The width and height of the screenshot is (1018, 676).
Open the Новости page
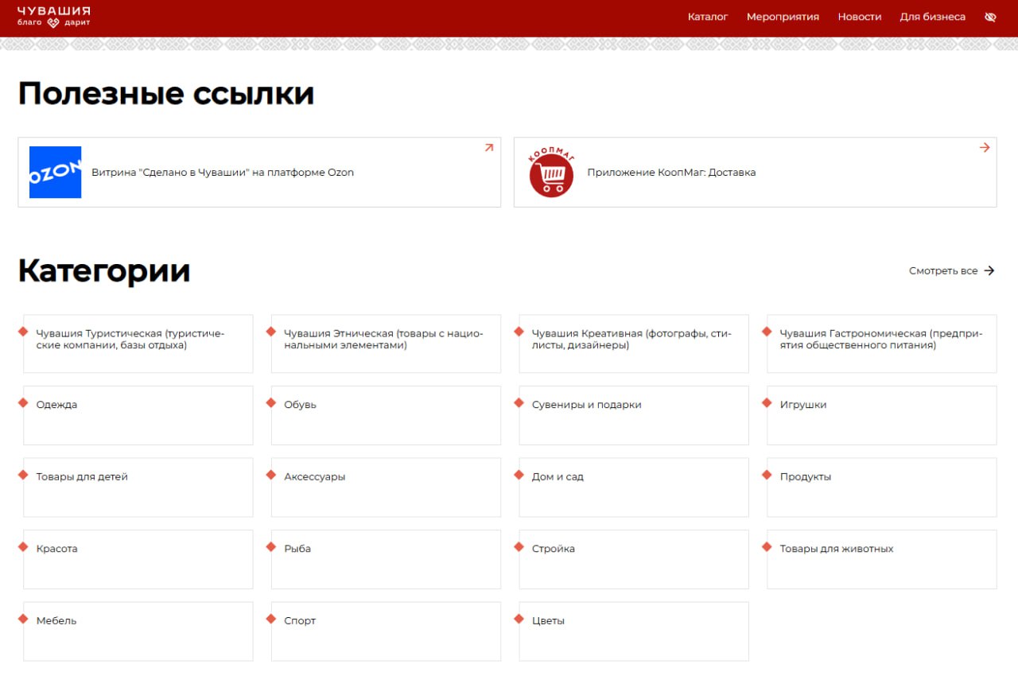[859, 17]
